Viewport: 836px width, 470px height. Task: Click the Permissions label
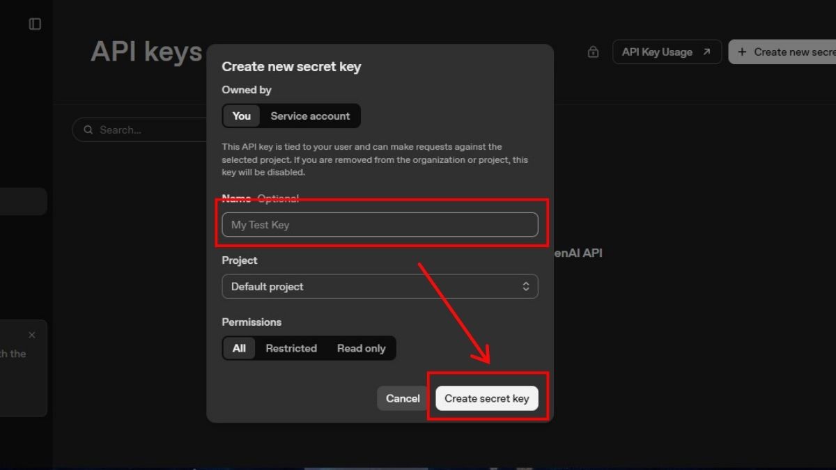tap(251, 322)
